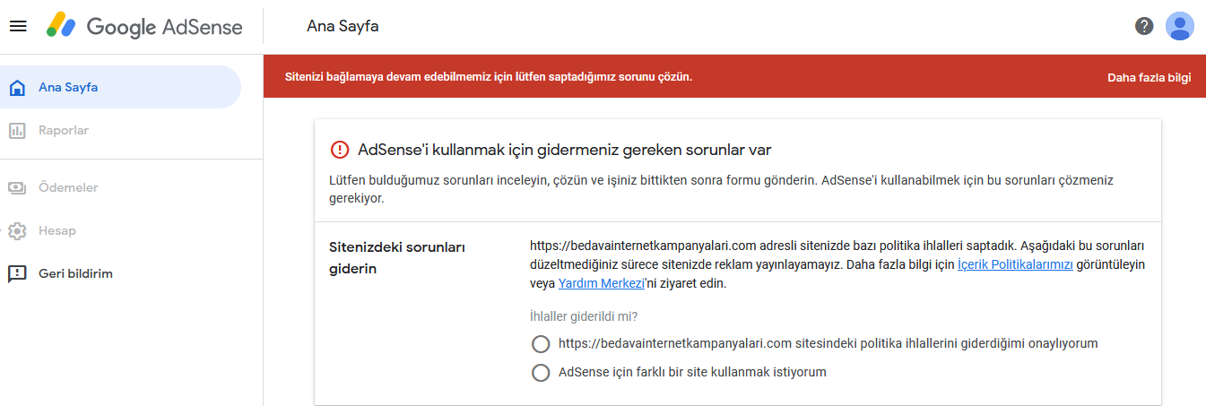Open the help question mark icon
The image size is (1206, 406).
click(1144, 26)
